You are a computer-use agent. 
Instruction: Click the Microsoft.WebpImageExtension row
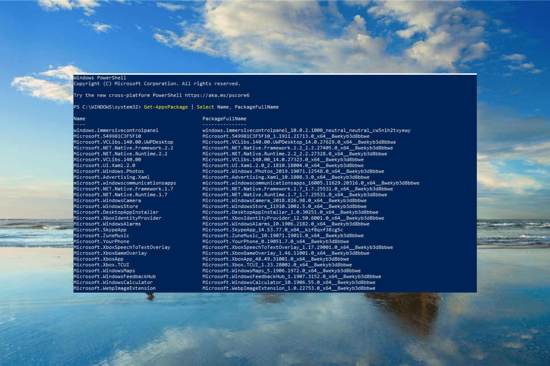115,288
